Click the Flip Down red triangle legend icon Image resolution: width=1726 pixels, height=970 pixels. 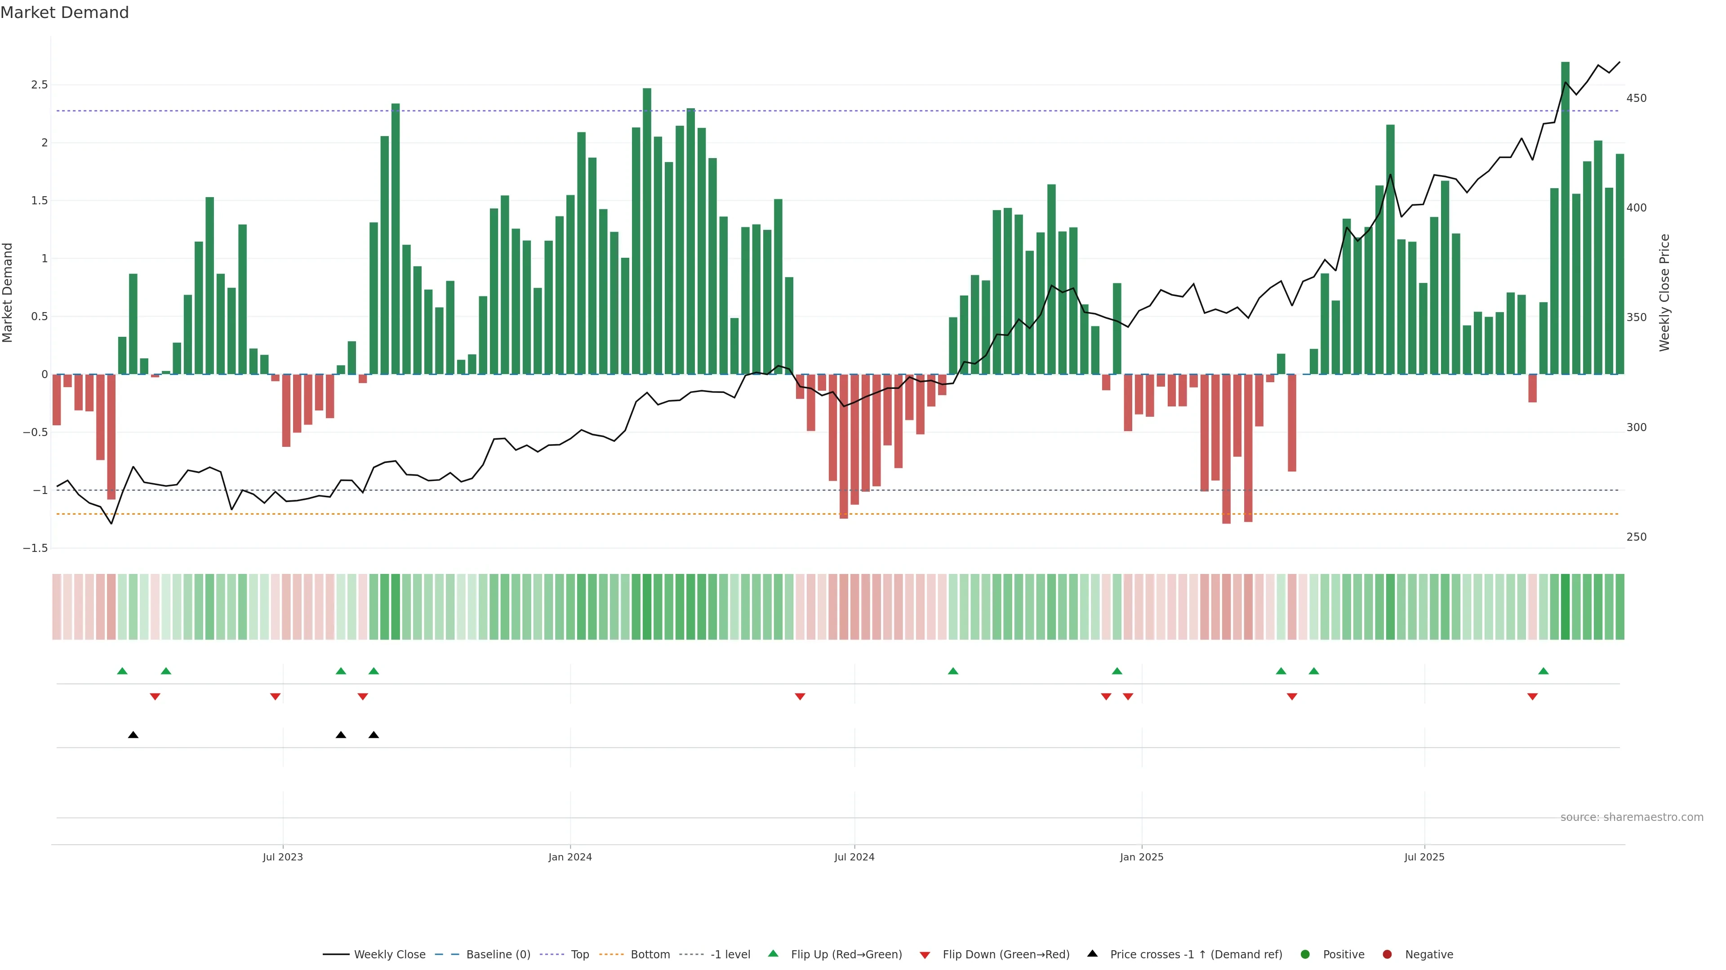[x=925, y=955]
